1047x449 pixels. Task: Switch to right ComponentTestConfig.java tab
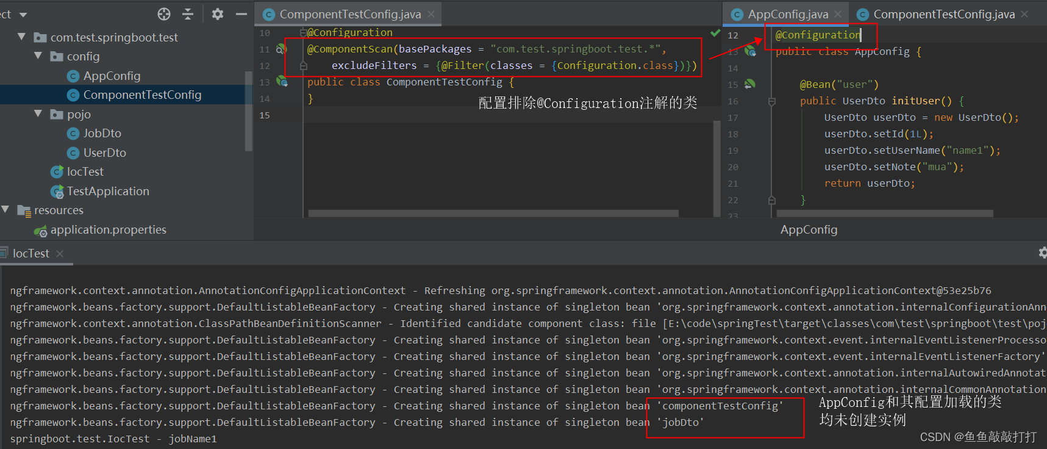pyautogui.click(x=944, y=14)
